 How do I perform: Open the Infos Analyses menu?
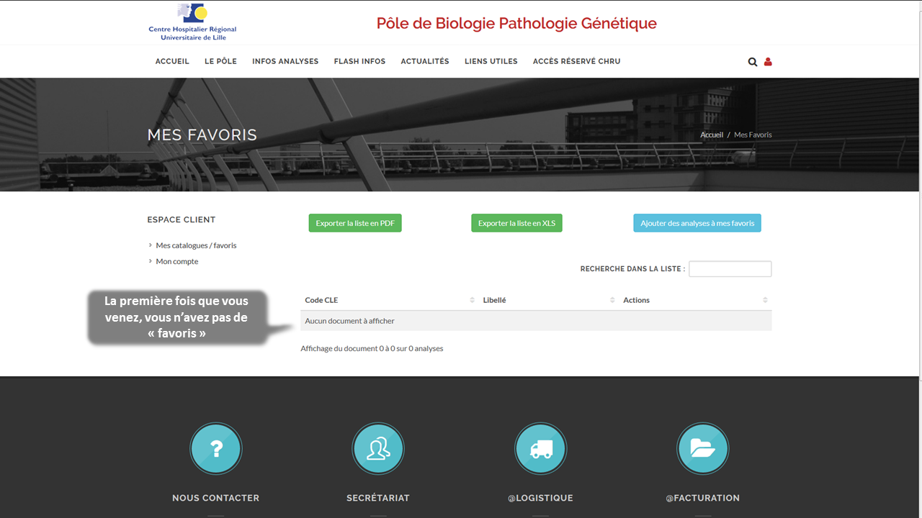(x=285, y=61)
